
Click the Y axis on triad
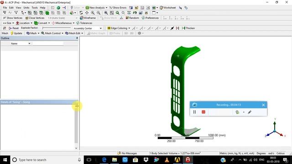pyautogui.click(x=275, y=124)
